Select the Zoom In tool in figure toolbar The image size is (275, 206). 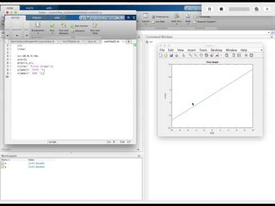[190, 56]
